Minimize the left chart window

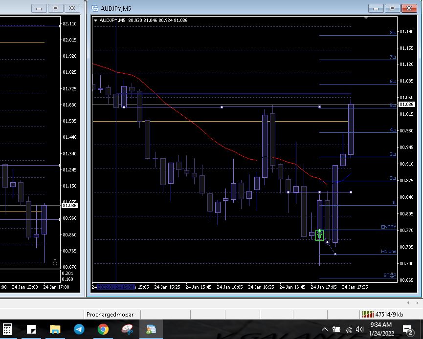[39, 8]
